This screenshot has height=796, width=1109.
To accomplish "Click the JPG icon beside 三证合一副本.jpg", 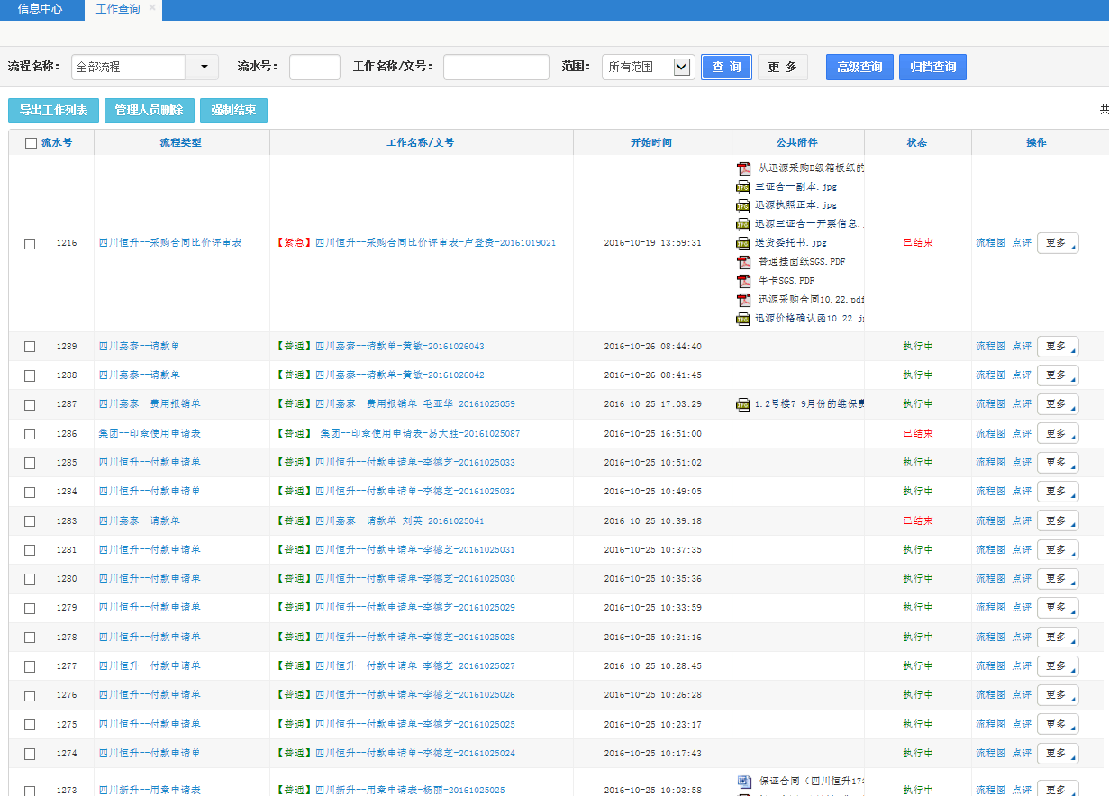I will pos(743,186).
